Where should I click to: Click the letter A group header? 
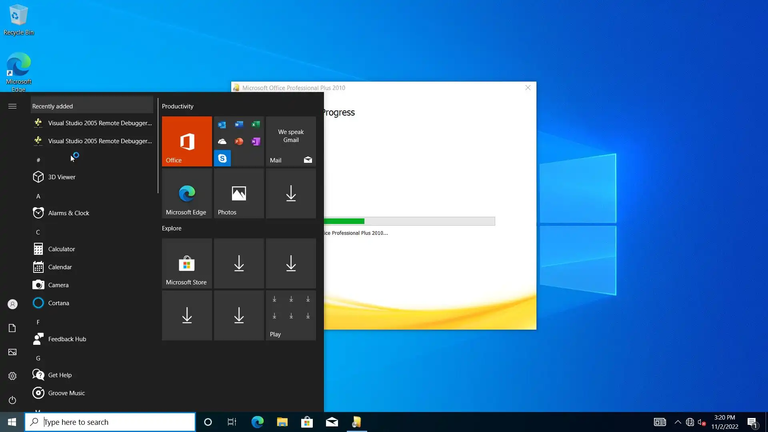[x=38, y=196]
